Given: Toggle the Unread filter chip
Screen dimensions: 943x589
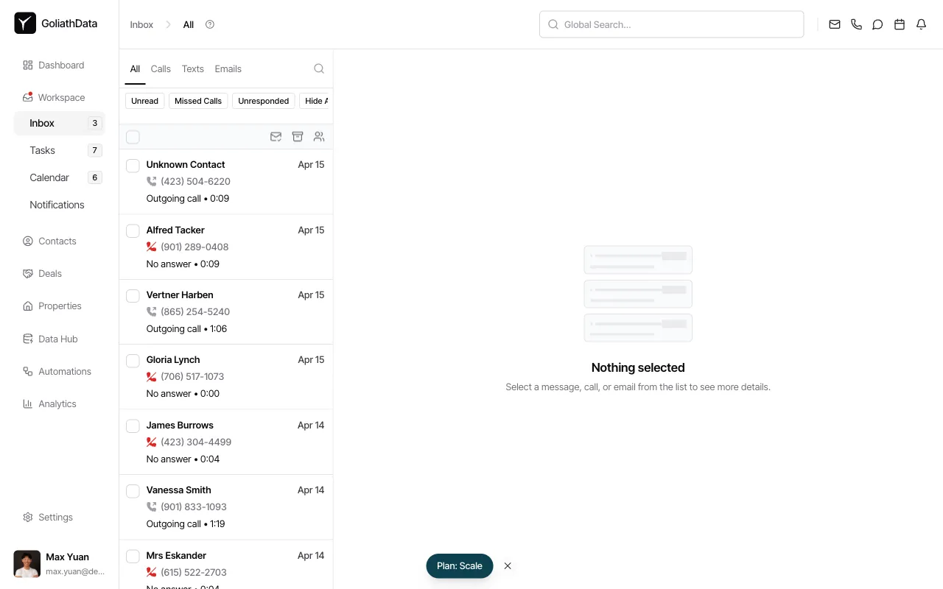Looking at the screenshot, I should (x=144, y=101).
